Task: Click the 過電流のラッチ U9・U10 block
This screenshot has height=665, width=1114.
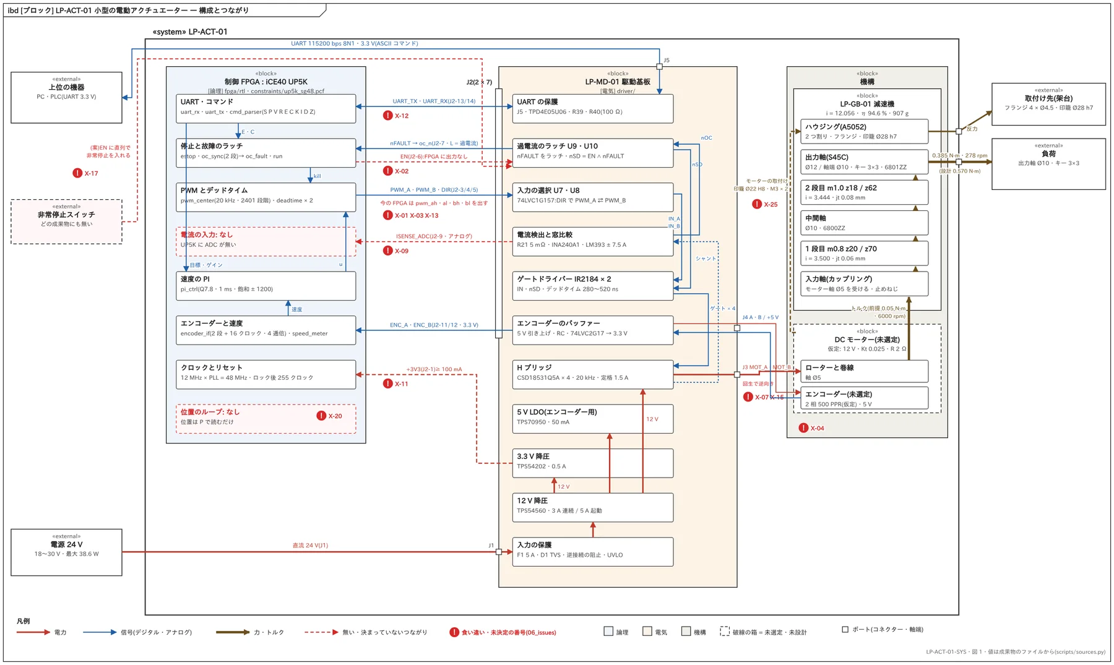Action: tap(593, 153)
